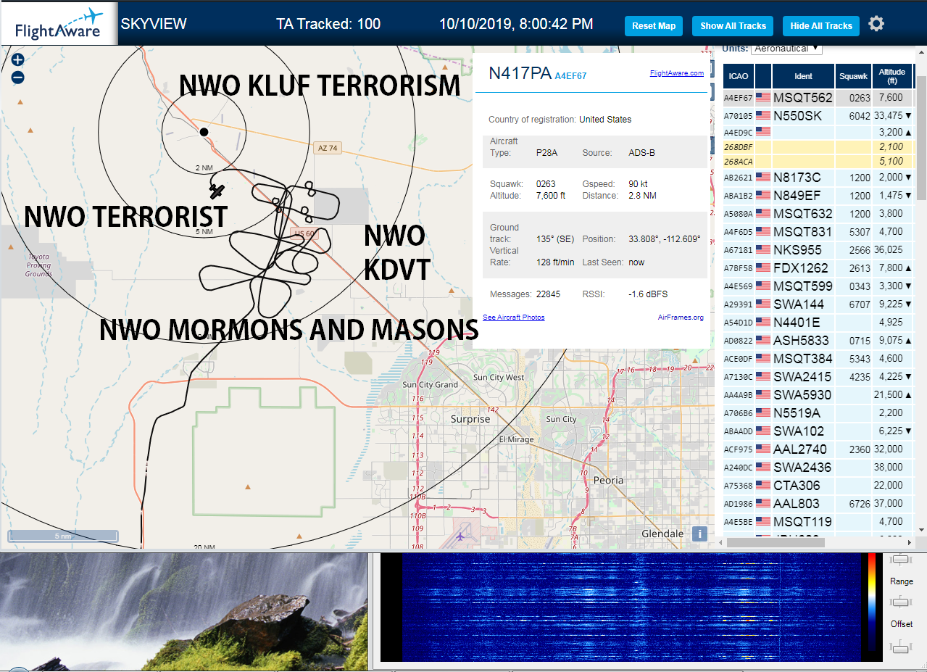927x672 pixels.
Task: Click the N417PA registration title in aircraft panel
Action: 520,72
